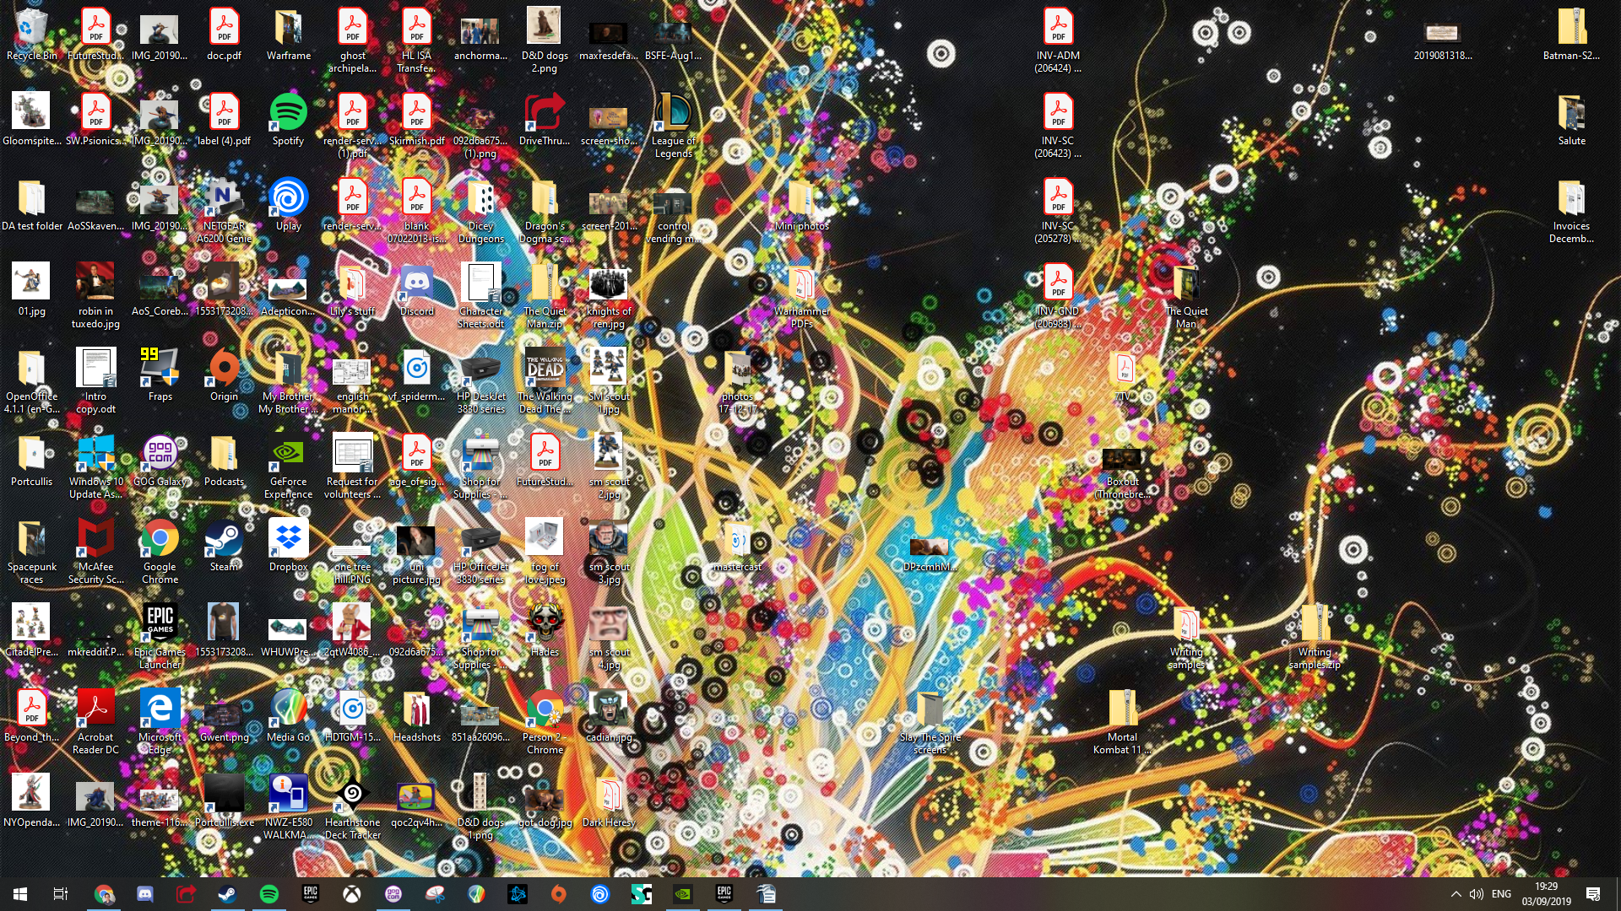Image resolution: width=1621 pixels, height=911 pixels.
Task: Open the Action Center notifications
Action: tap(1593, 894)
